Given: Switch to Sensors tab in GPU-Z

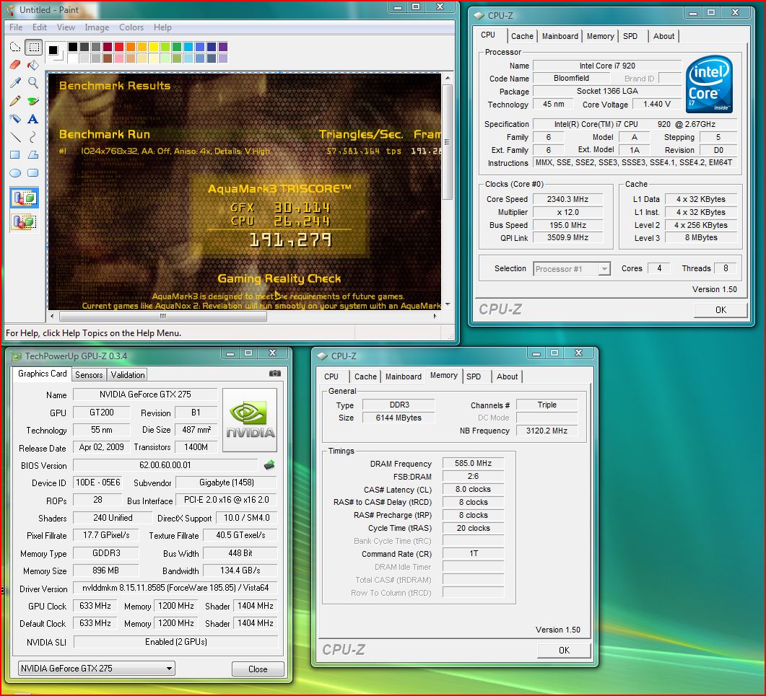Looking at the screenshot, I should point(89,375).
